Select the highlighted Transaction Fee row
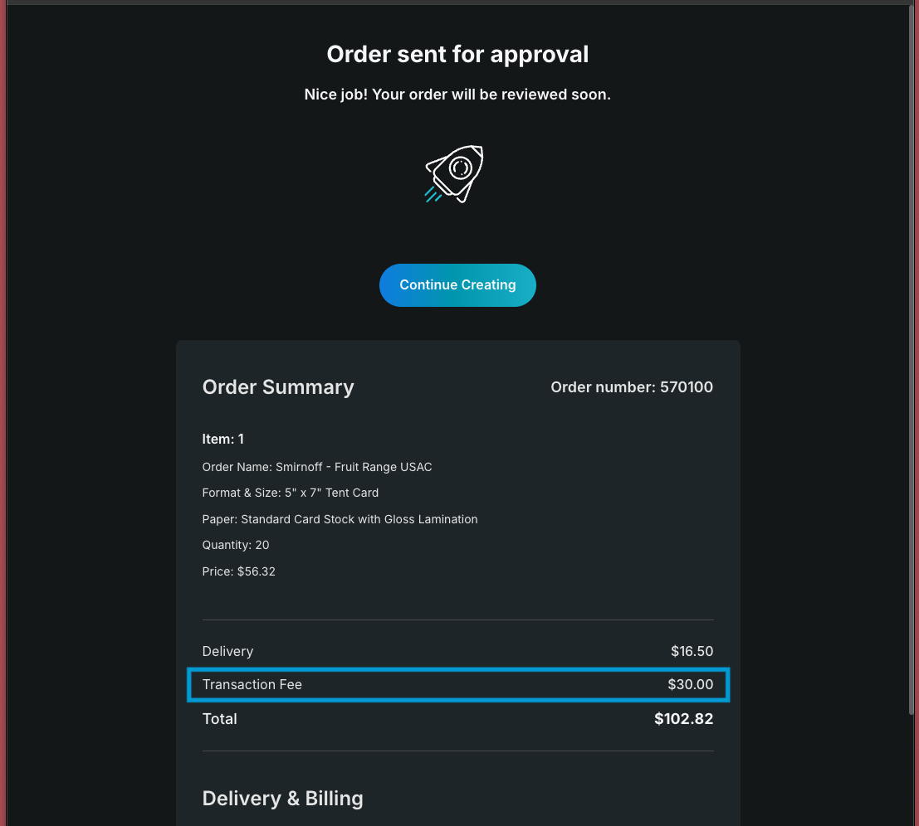This screenshot has width=919, height=826. (457, 684)
